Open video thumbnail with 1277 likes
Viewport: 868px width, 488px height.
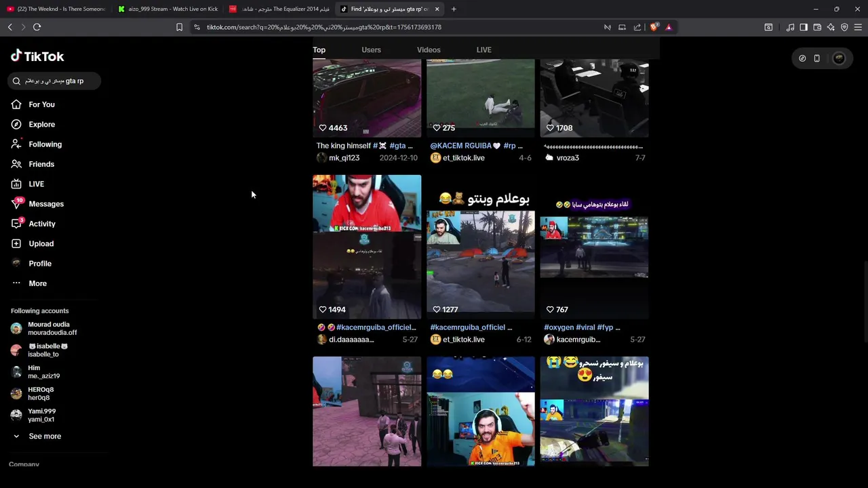(481, 247)
